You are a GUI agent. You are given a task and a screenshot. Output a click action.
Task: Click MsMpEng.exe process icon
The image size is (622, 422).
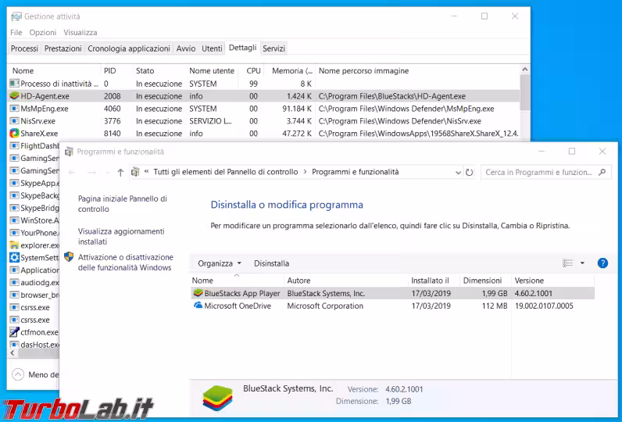point(14,109)
